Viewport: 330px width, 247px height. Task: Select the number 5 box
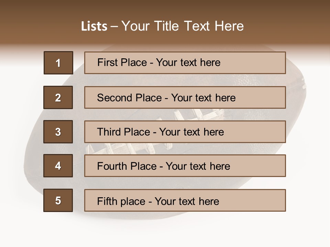(58, 200)
